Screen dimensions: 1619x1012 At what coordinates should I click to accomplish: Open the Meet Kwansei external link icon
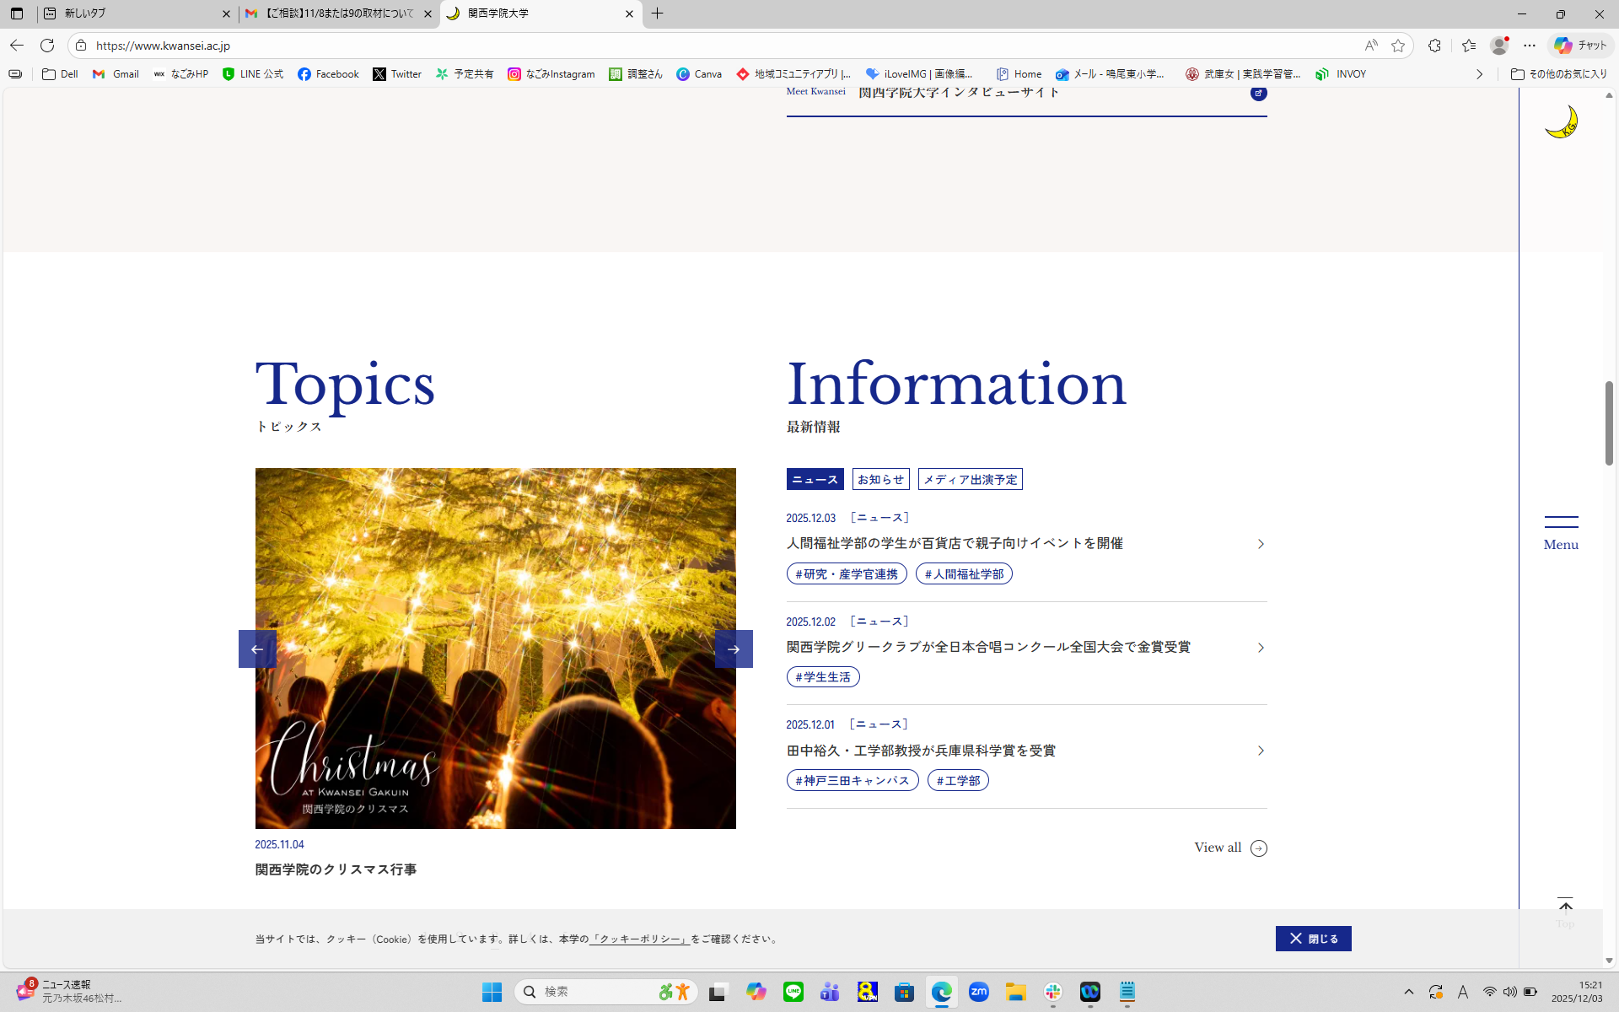[x=1258, y=93]
